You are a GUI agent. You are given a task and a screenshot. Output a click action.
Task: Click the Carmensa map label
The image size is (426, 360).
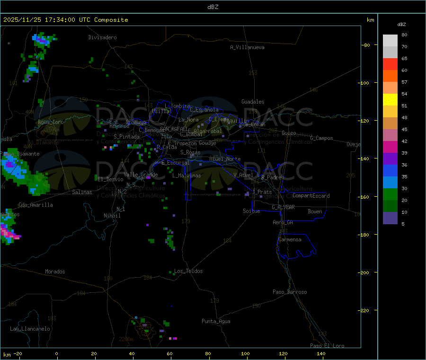pos(290,239)
